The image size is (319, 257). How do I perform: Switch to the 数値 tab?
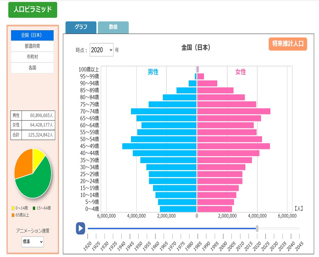click(113, 27)
